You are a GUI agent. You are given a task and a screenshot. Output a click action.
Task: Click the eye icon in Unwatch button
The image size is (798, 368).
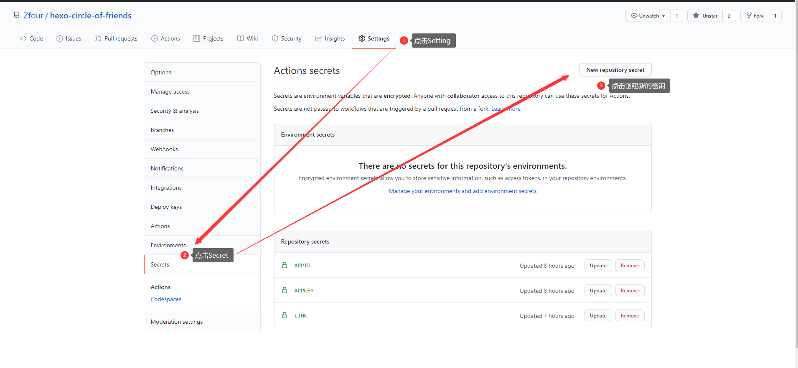click(634, 15)
